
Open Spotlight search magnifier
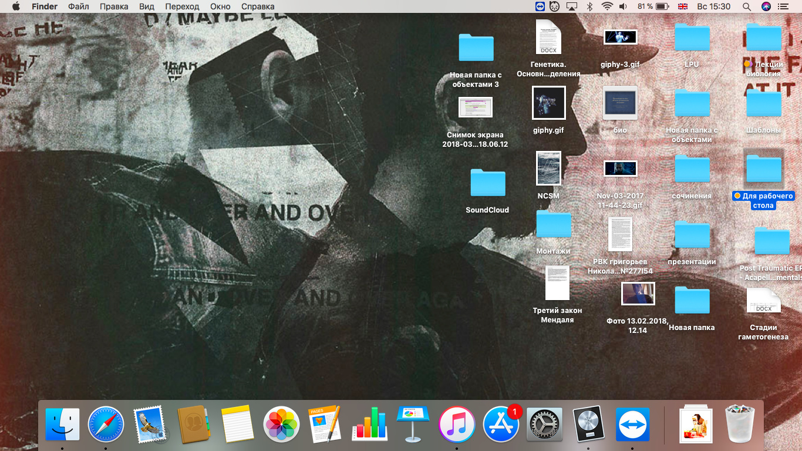(x=747, y=6)
